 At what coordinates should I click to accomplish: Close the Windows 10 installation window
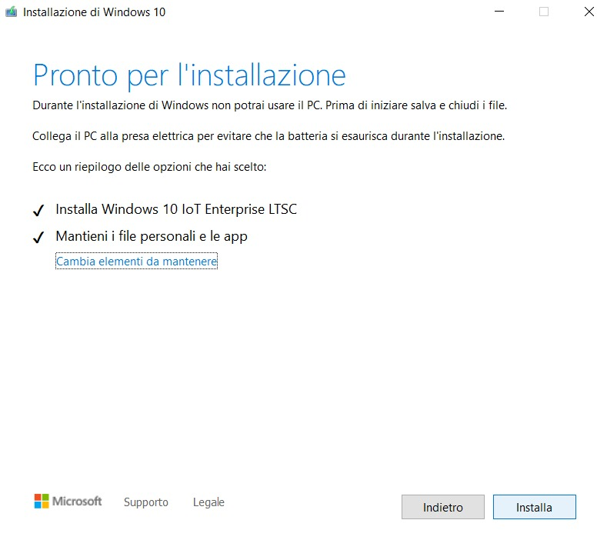coord(589,12)
